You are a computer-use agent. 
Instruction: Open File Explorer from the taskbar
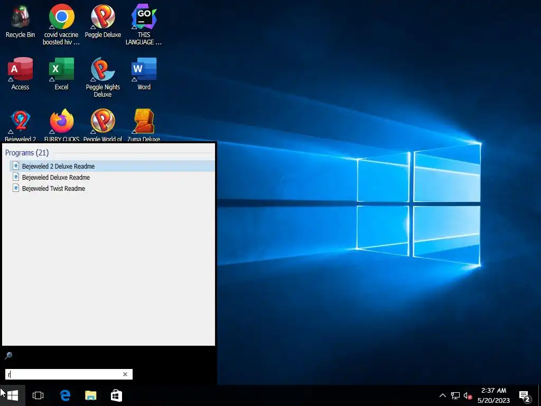pyautogui.click(x=91, y=395)
